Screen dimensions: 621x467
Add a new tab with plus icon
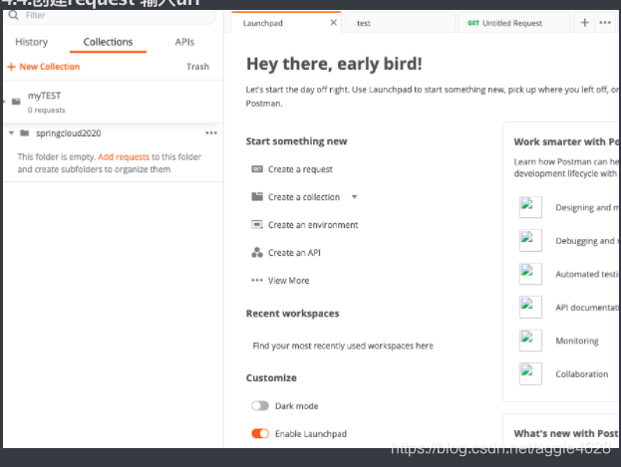584,23
